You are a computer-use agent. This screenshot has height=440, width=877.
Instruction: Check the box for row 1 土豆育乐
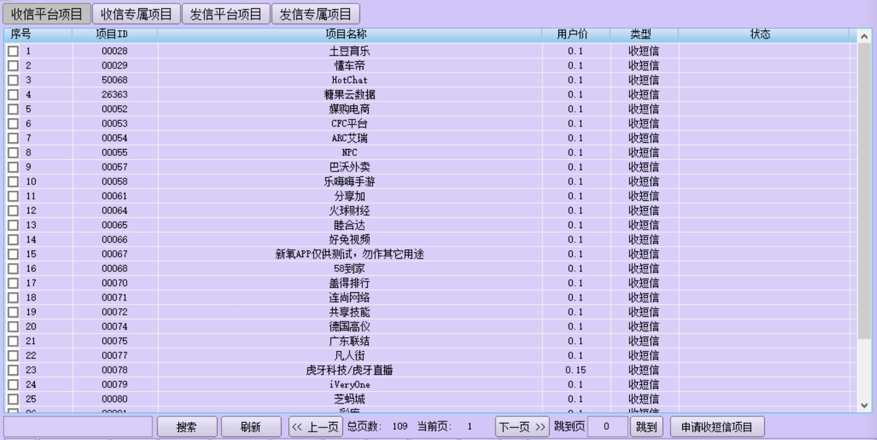(13, 51)
